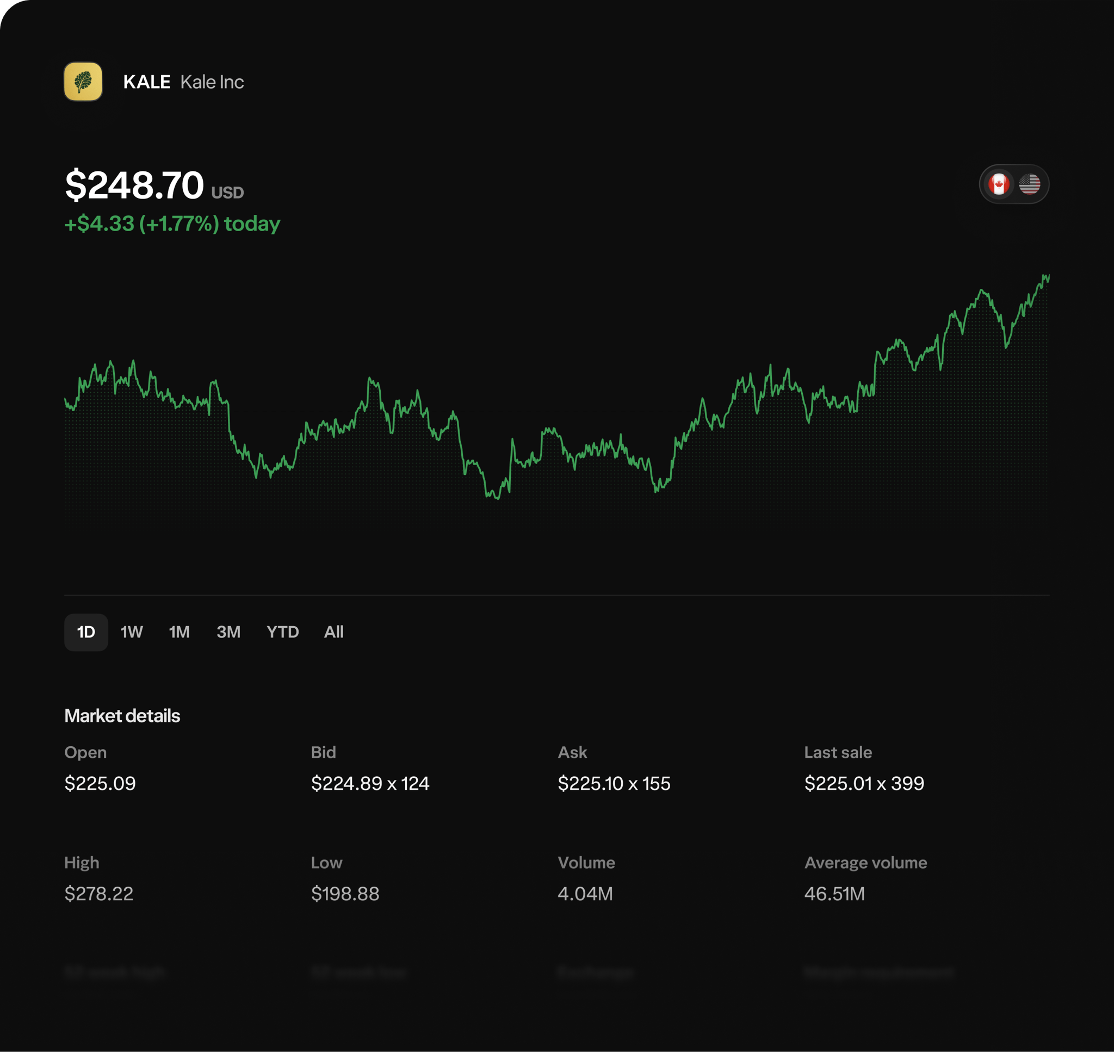
Task: Click the end of the price chart line
Action: (x=1047, y=276)
